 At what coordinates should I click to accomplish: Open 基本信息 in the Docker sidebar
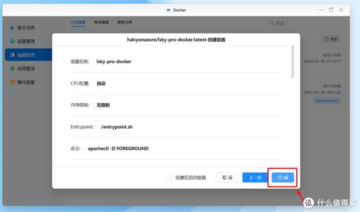click(26, 28)
